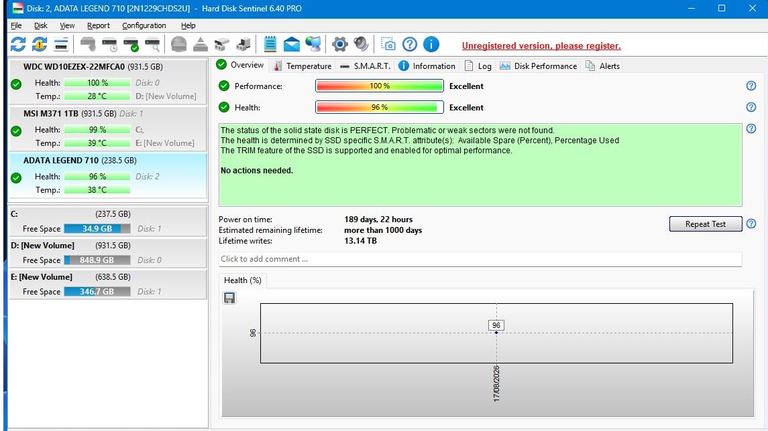Click the eject triangle toolbar icon
The width and height of the screenshot is (768, 431).
[201, 44]
